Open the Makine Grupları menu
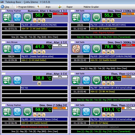Image resolution: width=135 pixels, height=135 pixels. [x=91, y=7]
